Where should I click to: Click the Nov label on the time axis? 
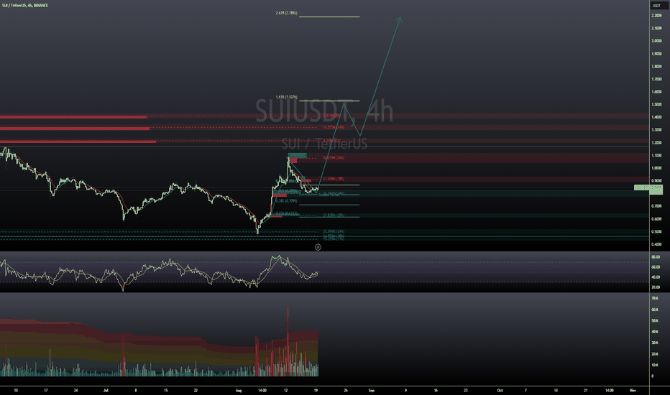point(633,390)
